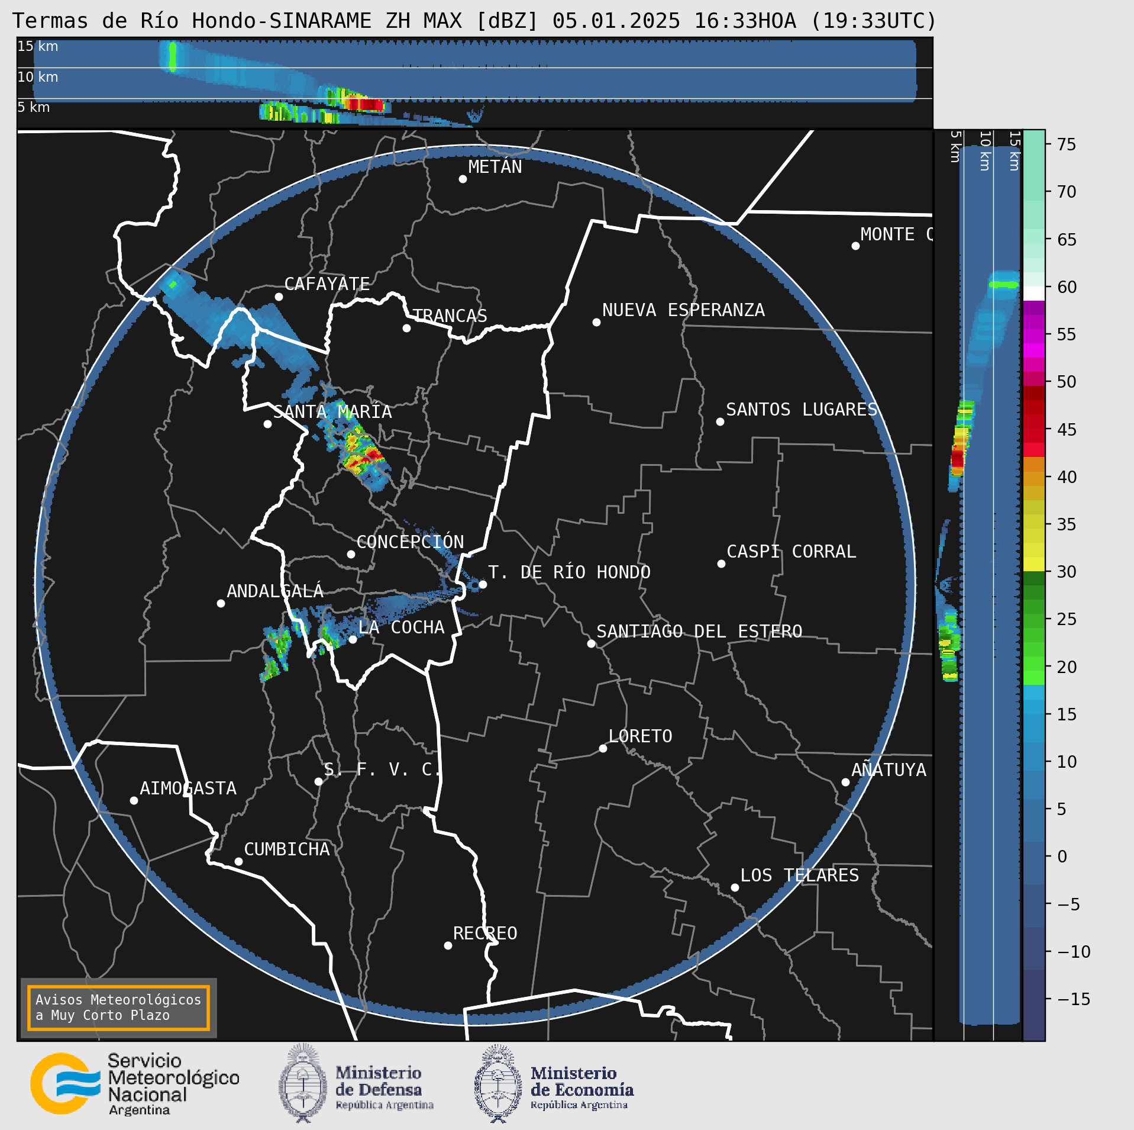Click the "LOS TELARES" map label

800,875
